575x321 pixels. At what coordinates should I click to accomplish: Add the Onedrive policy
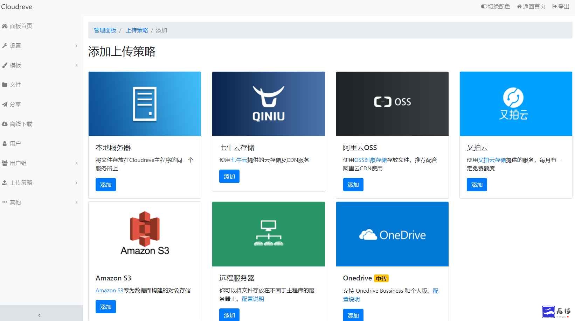click(353, 315)
